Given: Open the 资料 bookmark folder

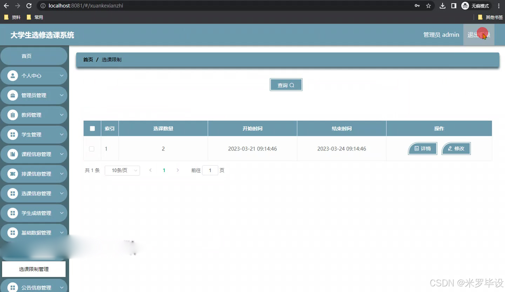Looking at the screenshot, I should (x=12, y=17).
